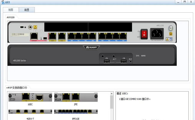The image size is (195, 120).
Task: Click the Huawei logo badge
Action: (91, 47)
